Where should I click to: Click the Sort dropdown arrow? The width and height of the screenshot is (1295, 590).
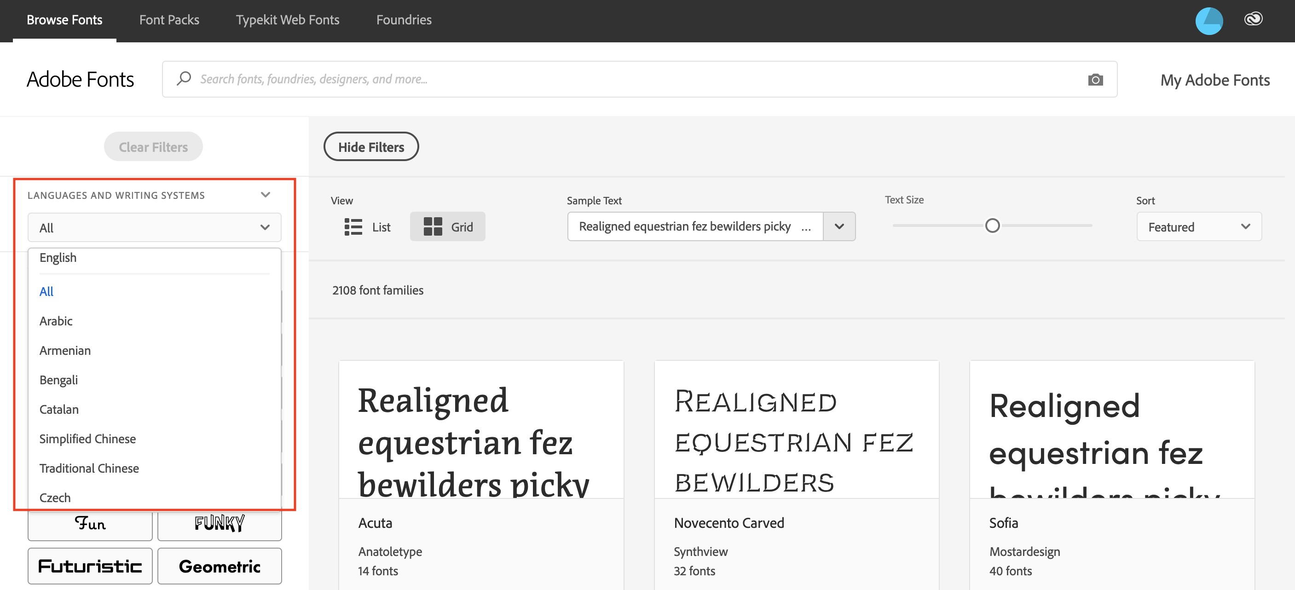[1246, 226]
